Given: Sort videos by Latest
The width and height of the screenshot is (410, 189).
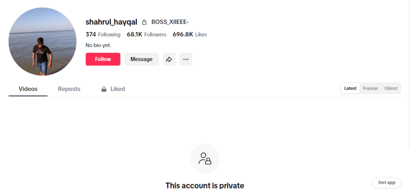Looking at the screenshot, I should (350, 88).
